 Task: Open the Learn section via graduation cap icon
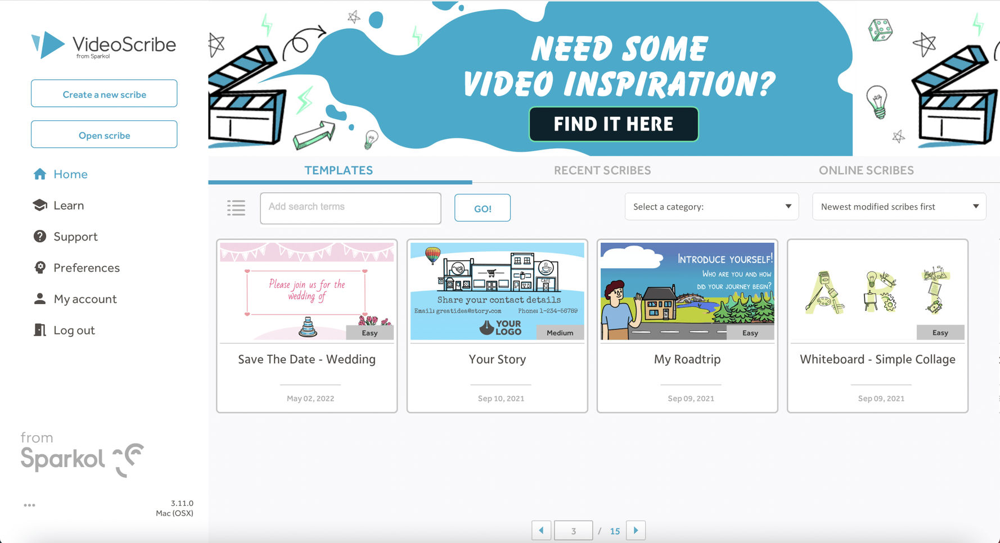[40, 205]
